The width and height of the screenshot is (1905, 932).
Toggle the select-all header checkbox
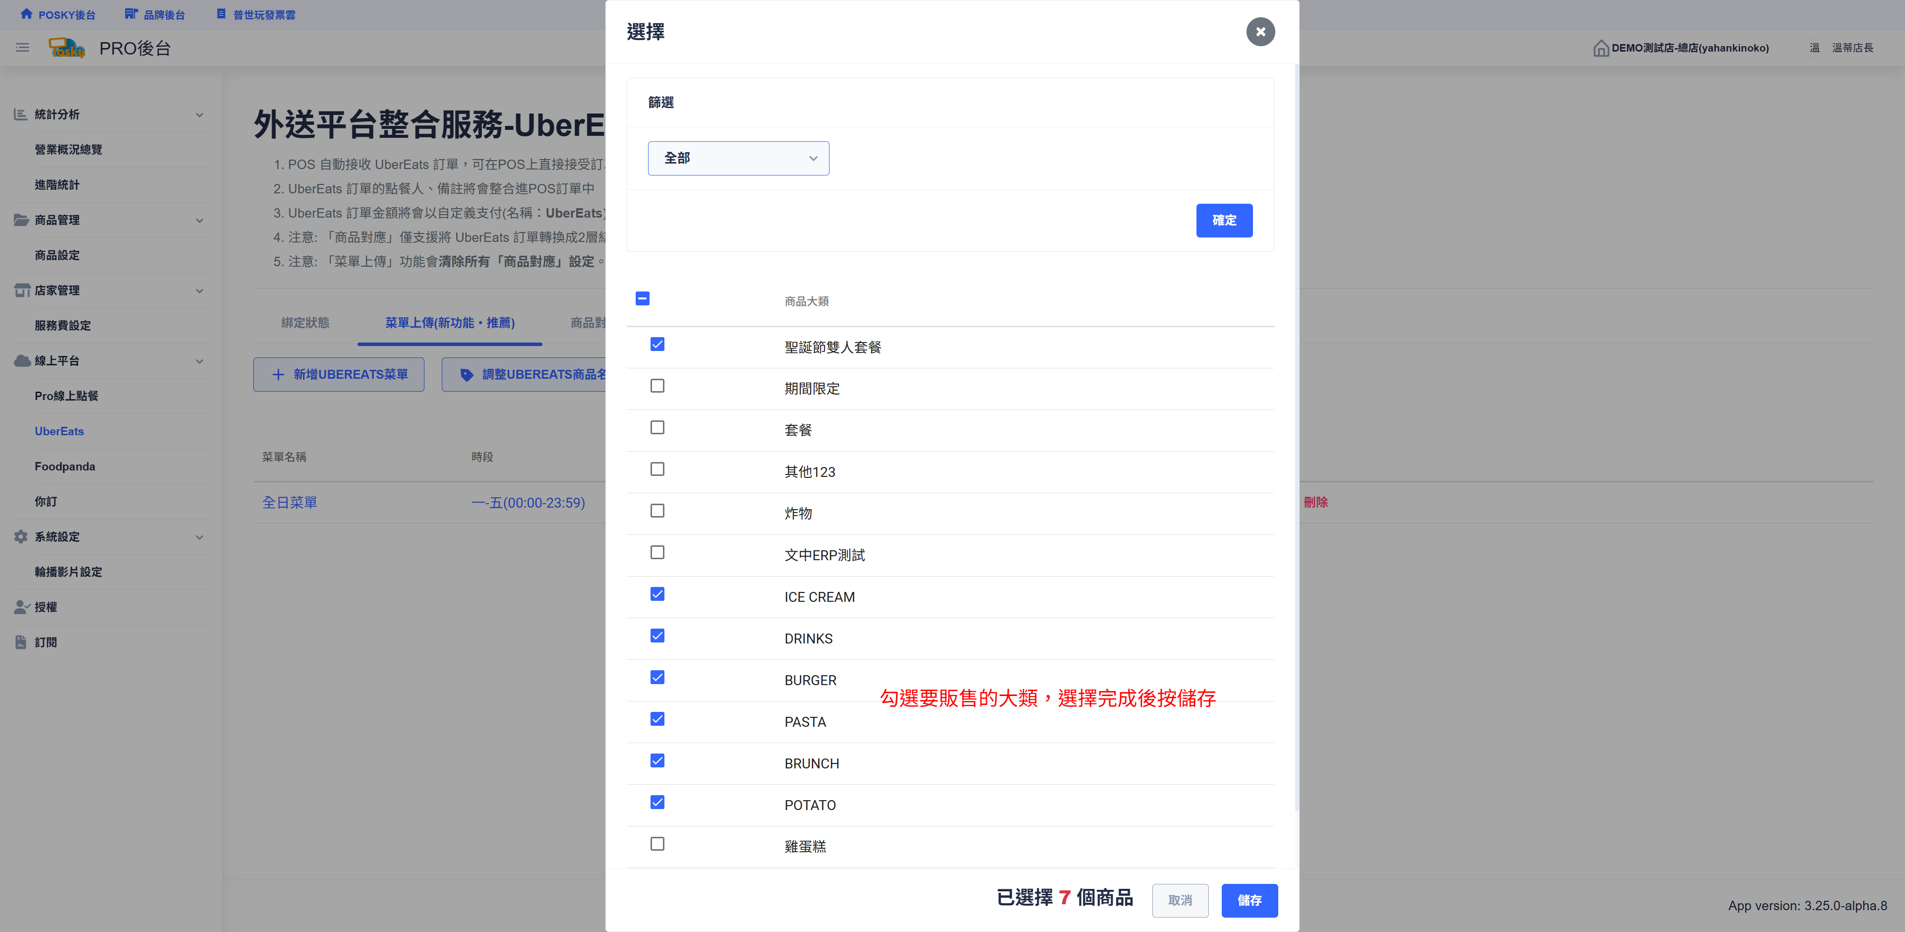pyautogui.click(x=642, y=298)
